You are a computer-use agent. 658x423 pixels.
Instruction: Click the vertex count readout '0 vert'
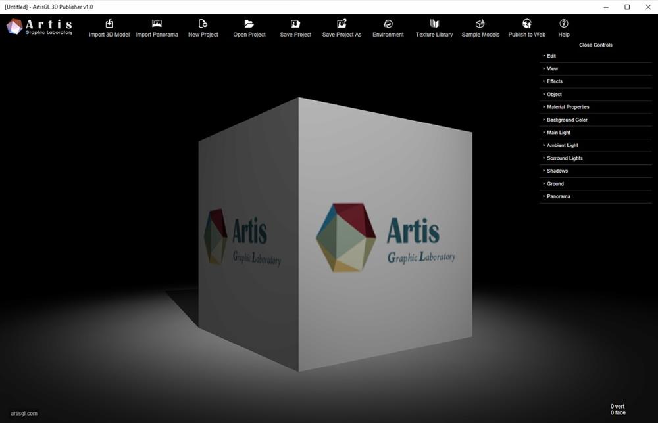click(x=617, y=406)
